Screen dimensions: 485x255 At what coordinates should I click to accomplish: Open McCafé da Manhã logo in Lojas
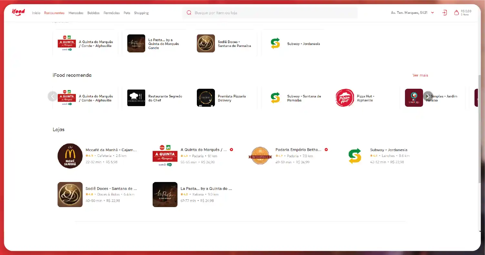[x=70, y=156]
